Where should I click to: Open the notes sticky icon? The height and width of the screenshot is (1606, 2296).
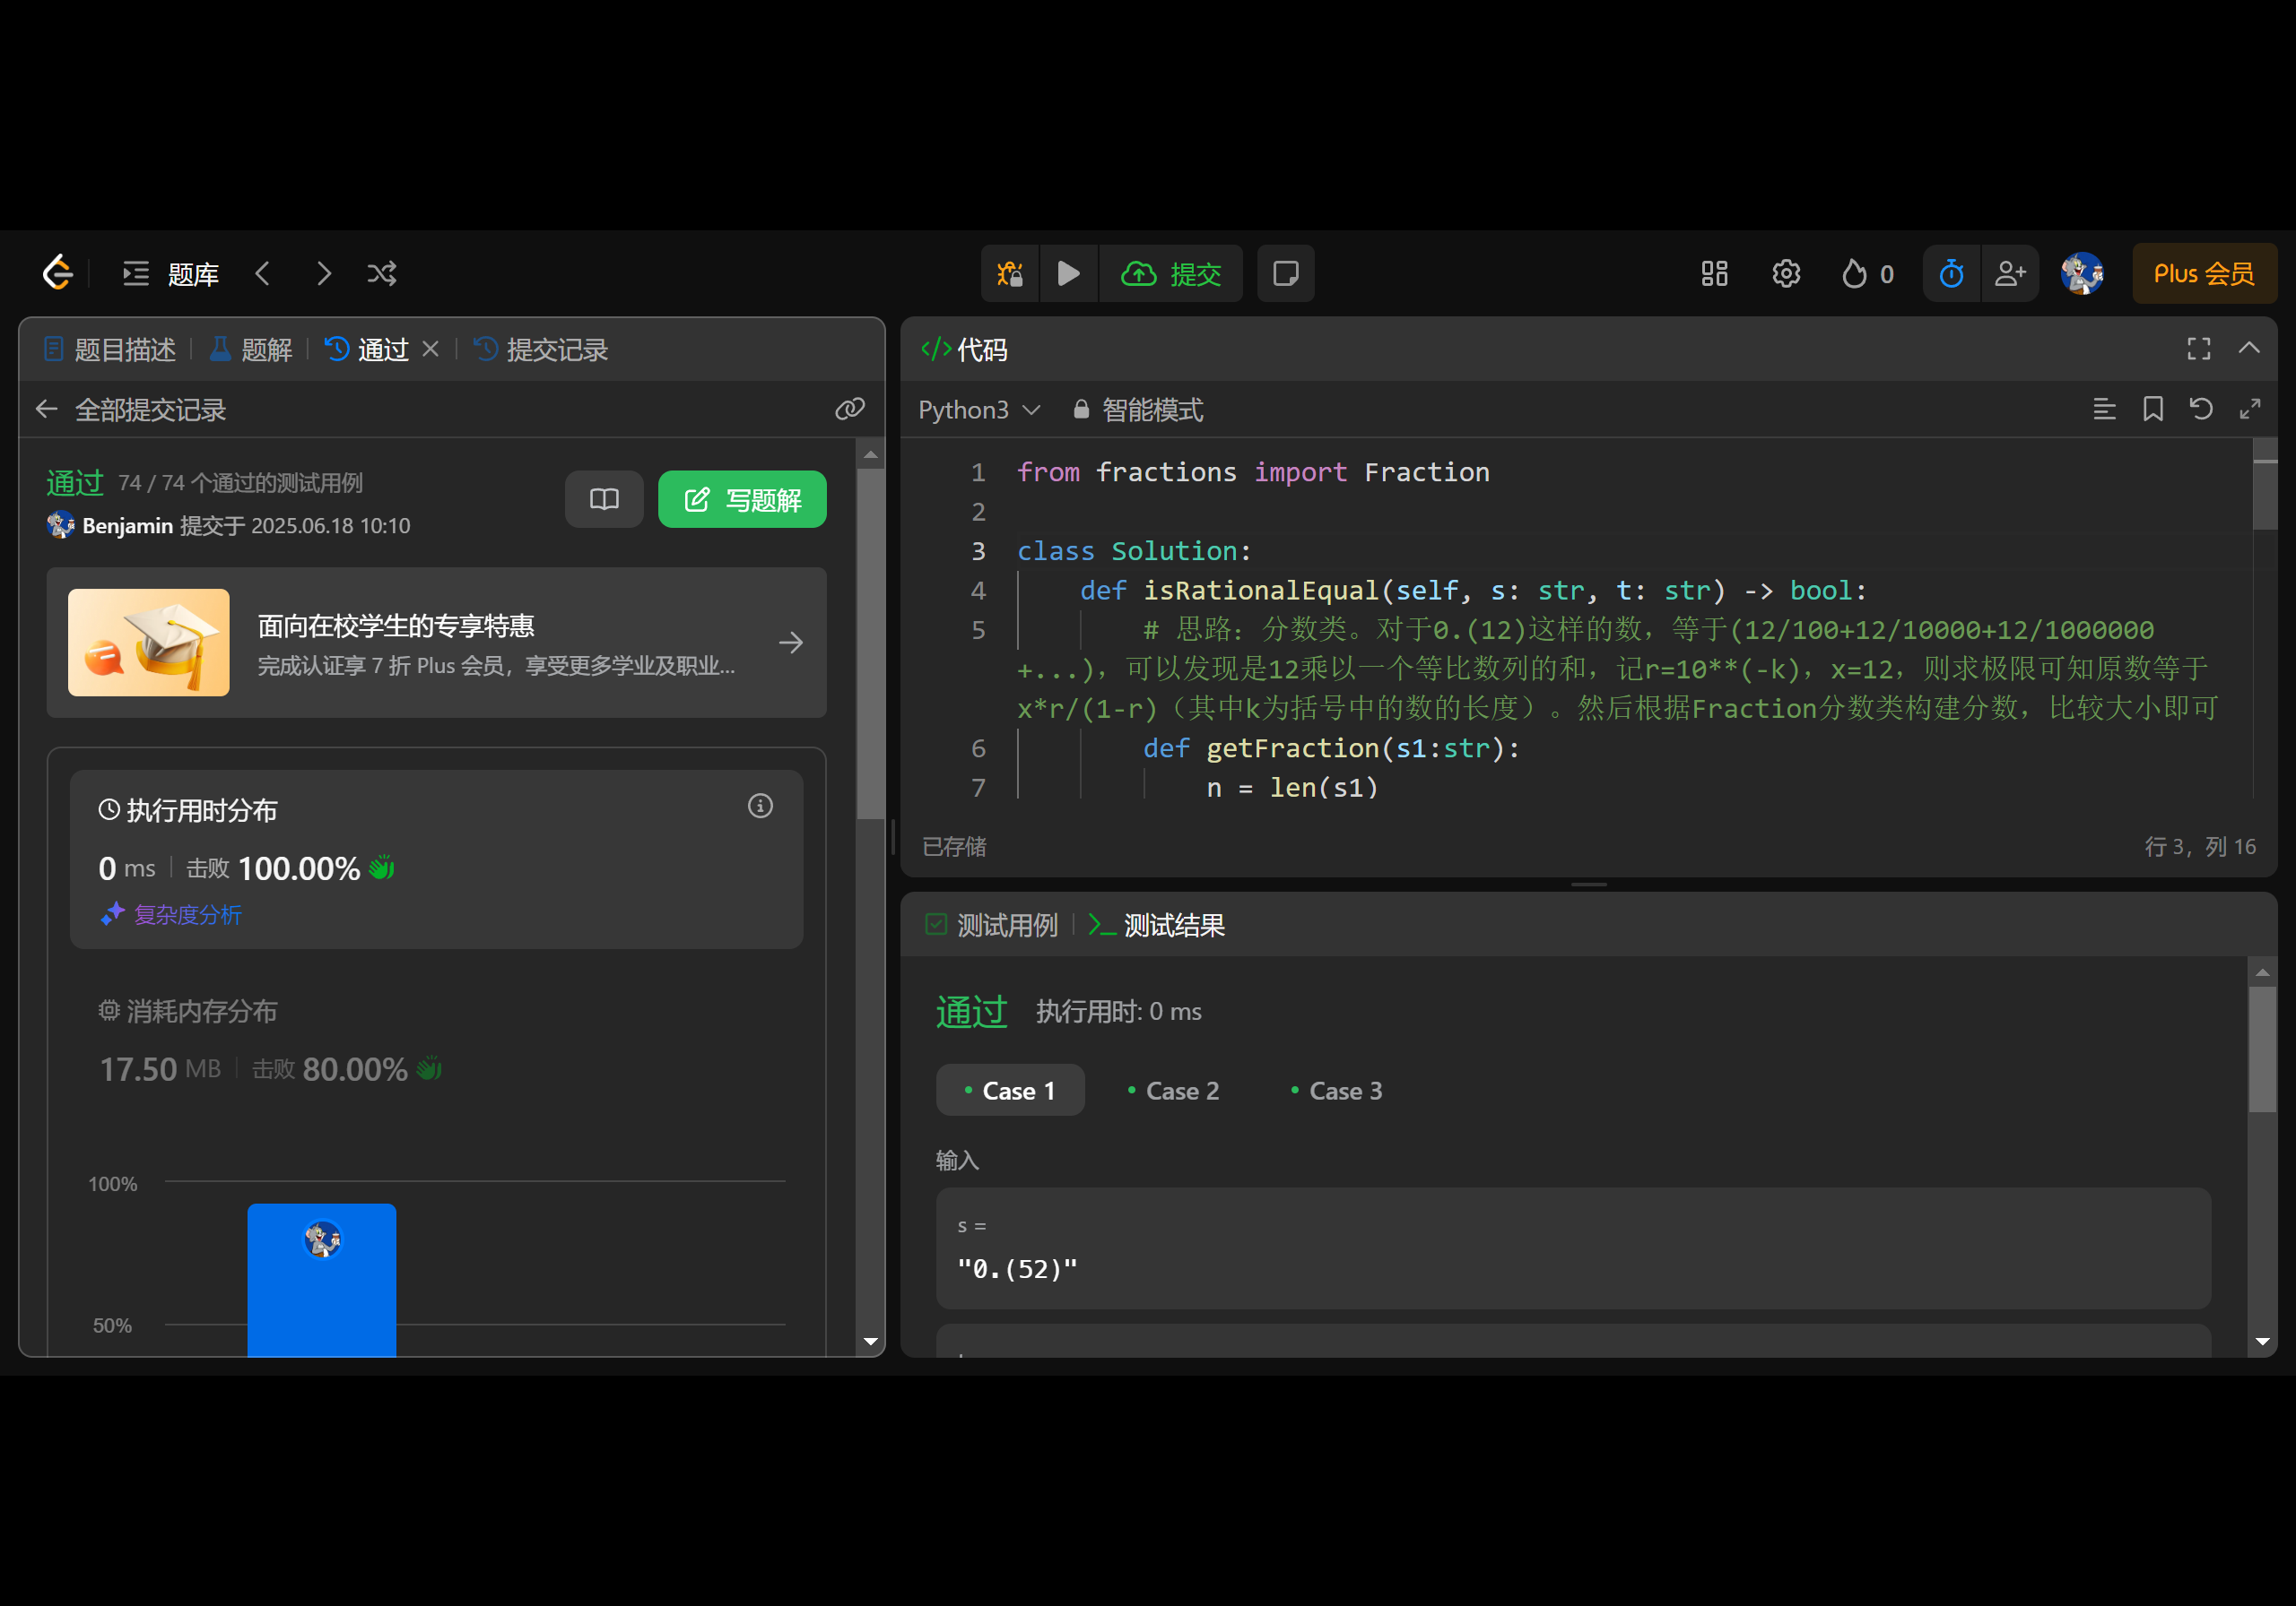(1285, 272)
